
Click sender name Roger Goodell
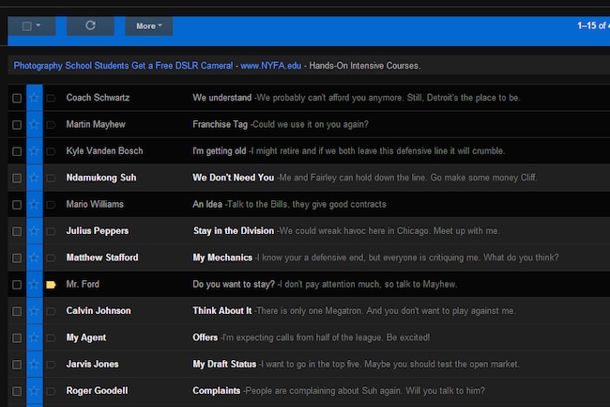coord(97,391)
